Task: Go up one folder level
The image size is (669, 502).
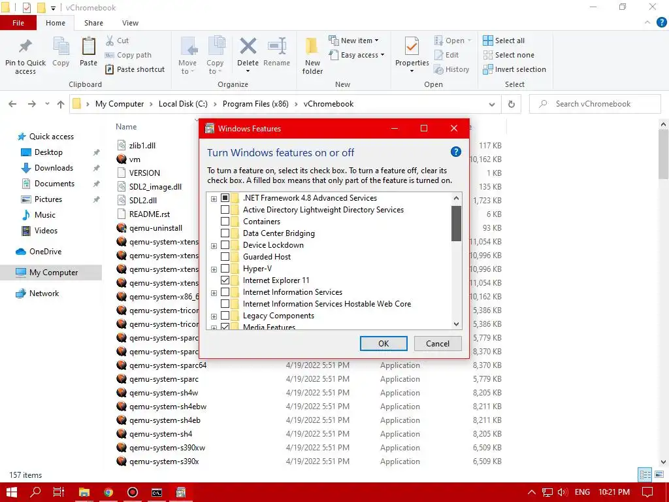Action: point(61,104)
